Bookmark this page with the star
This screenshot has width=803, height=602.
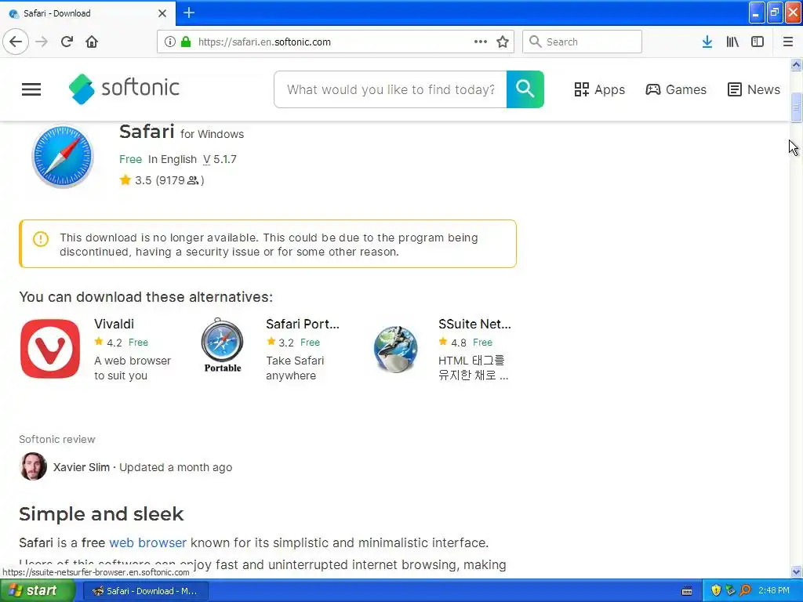click(503, 42)
